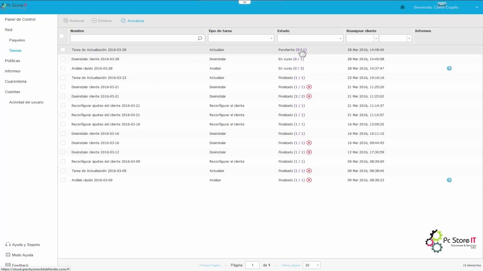Open Cuentas section
Screen dimensions: 483x271
pyautogui.click(x=12, y=91)
